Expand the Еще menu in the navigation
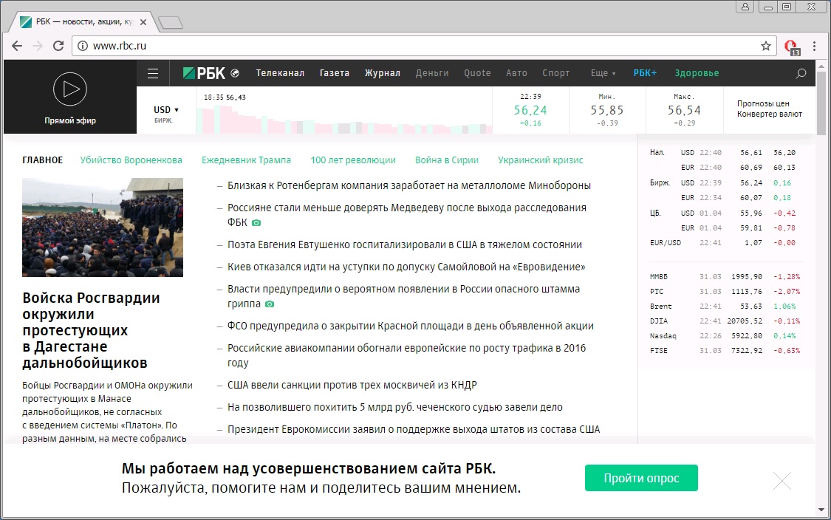The height and width of the screenshot is (520, 831). tap(603, 73)
